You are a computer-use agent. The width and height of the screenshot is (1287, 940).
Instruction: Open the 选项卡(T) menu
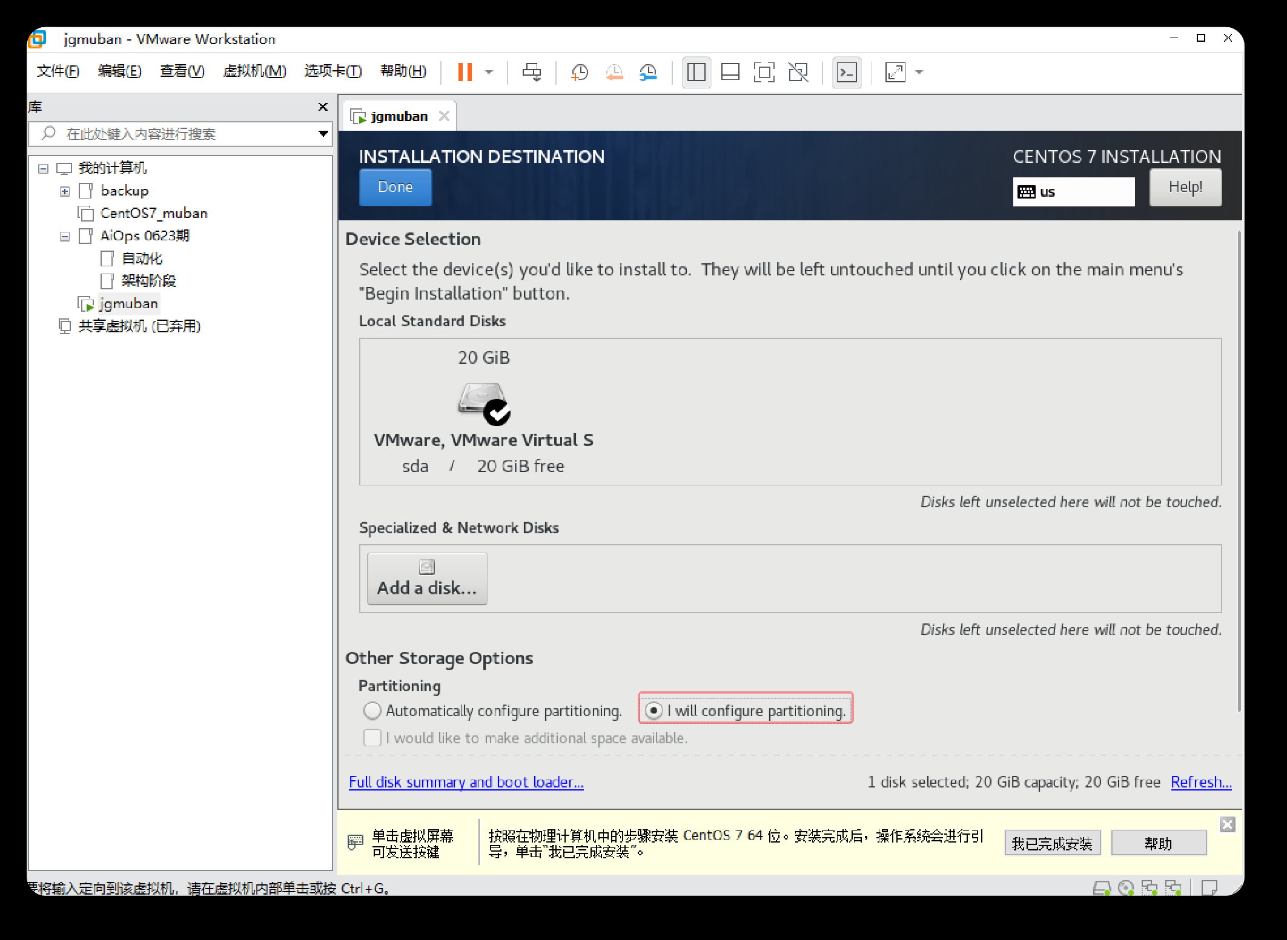pos(333,71)
